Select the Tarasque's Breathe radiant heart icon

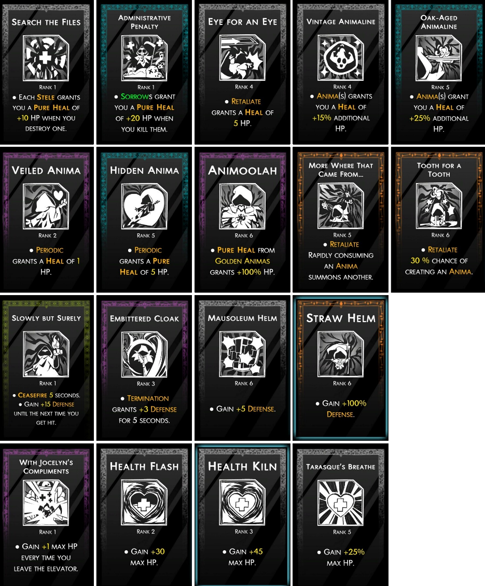pyautogui.click(x=341, y=503)
